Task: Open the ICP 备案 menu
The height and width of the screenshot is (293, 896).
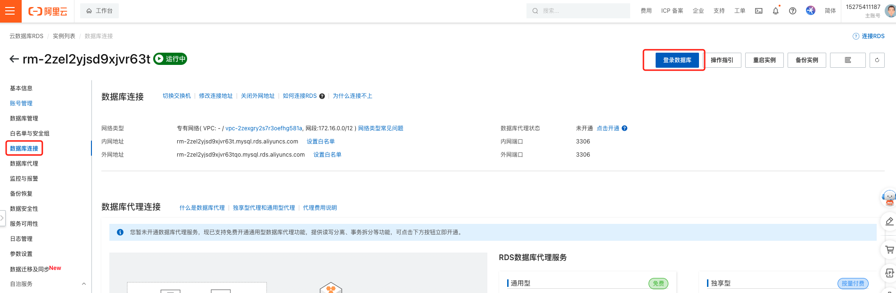Action: (x=672, y=11)
